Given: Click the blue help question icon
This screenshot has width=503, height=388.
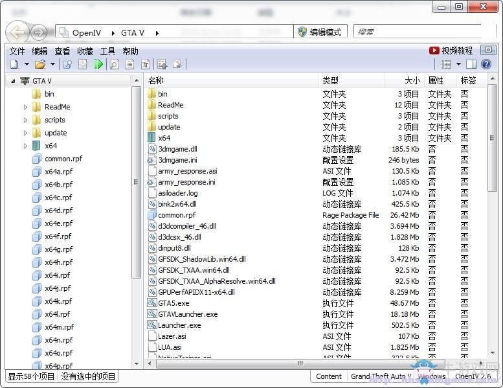Looking at the screenshot, I should 486,65.
